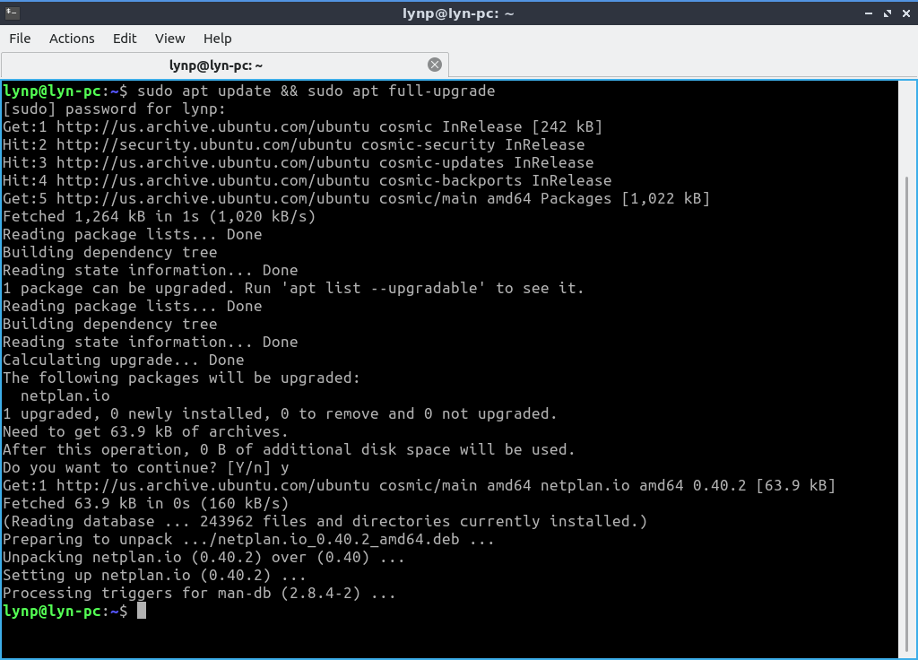
Task: Click the indented netplan.io package name
Action: click(65, 395)
